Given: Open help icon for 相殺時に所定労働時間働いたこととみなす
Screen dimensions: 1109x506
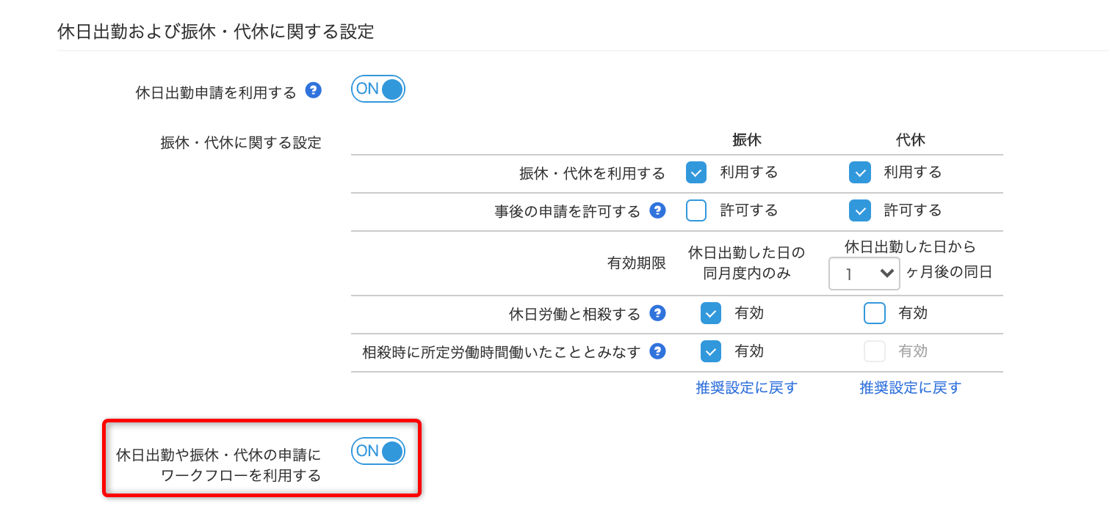Looking at the screenshot, I should tap(658, 351).
